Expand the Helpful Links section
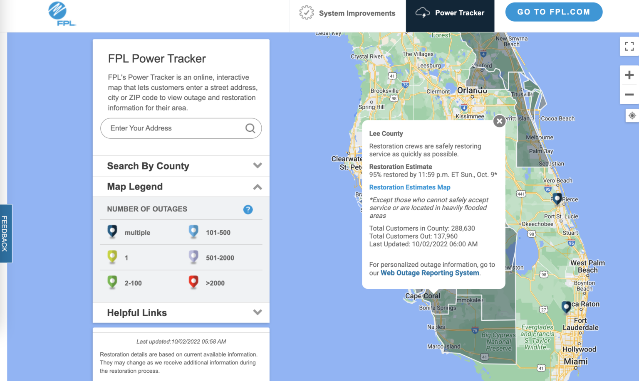This screenshot has height=381, width=639. 181,313
